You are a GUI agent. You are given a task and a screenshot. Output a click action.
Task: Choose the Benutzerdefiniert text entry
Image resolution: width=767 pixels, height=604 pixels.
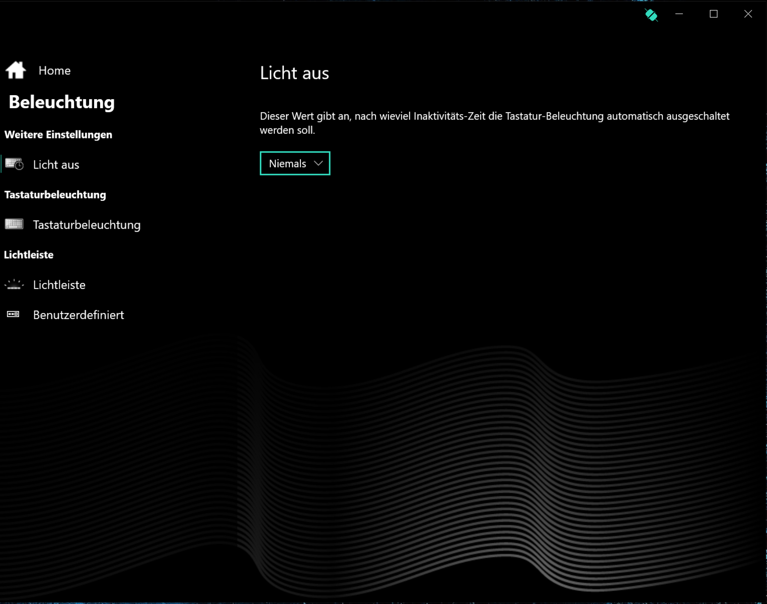(78, 315)
